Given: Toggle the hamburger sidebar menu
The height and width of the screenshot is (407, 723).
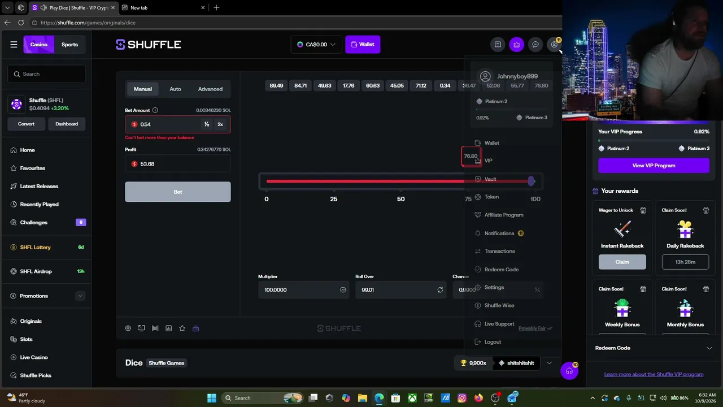Looking at the screenshot, I should pyautogui.click(x=14, y=45).
